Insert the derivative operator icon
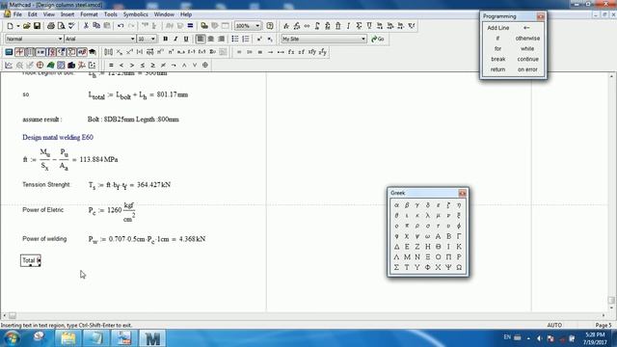The image size is (617, 347). point(286,26)
